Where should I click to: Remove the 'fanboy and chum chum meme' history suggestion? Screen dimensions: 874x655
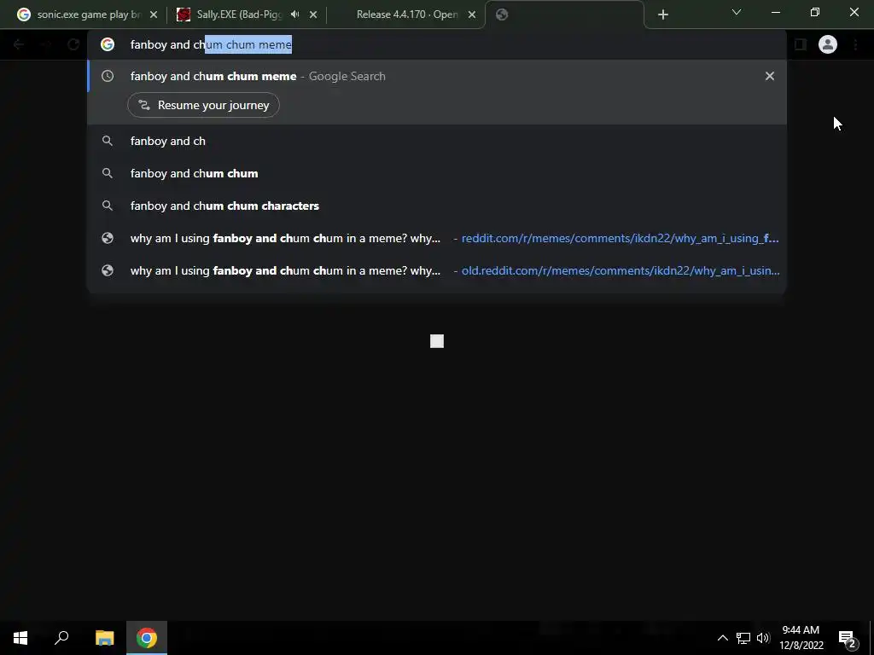coord(770,76)
